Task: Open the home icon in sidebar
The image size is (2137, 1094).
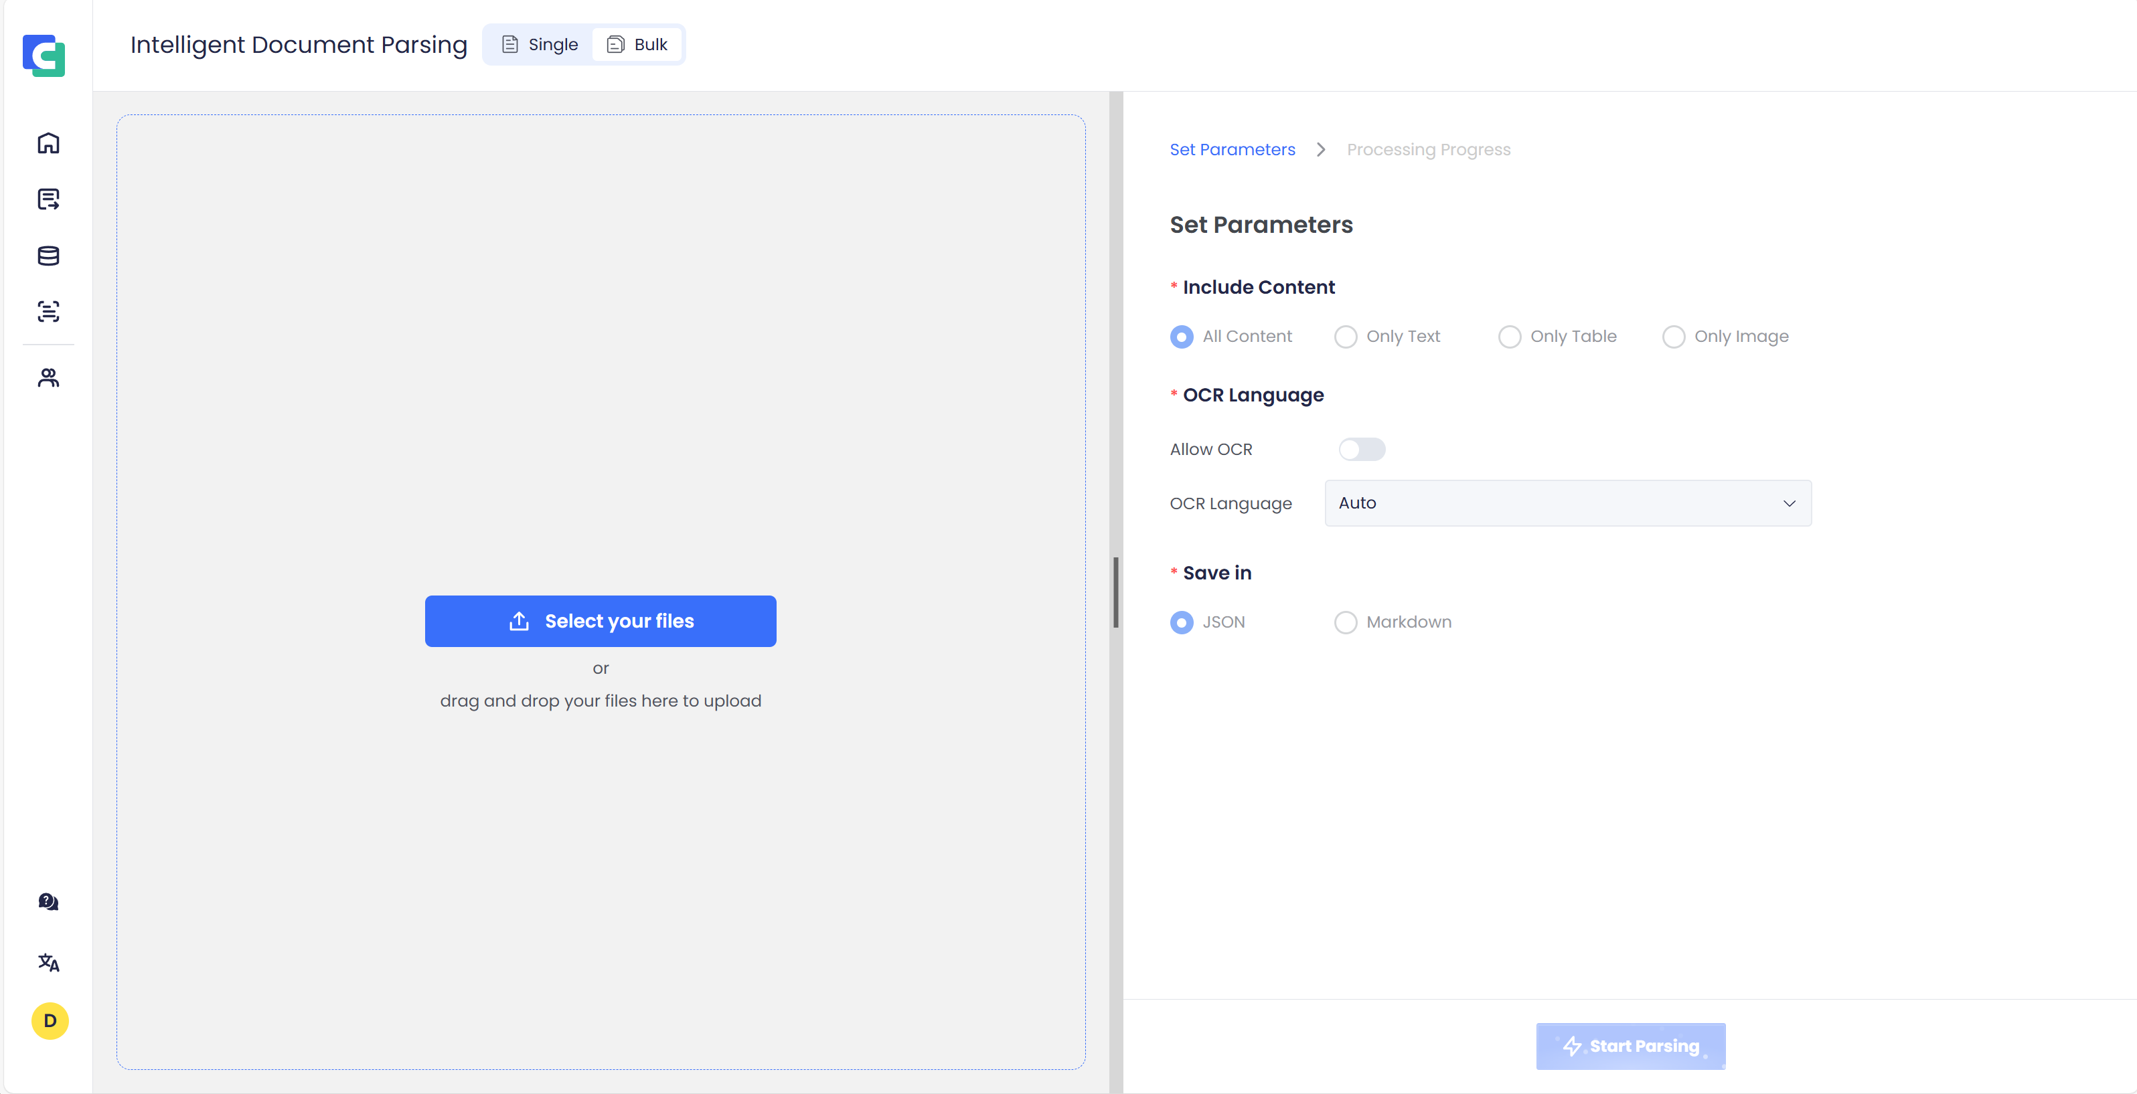Action: coord(48,143)
